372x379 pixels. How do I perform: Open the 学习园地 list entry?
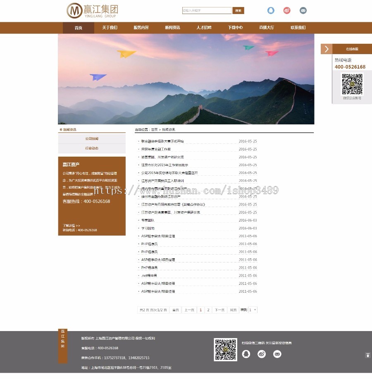[148, 228]
